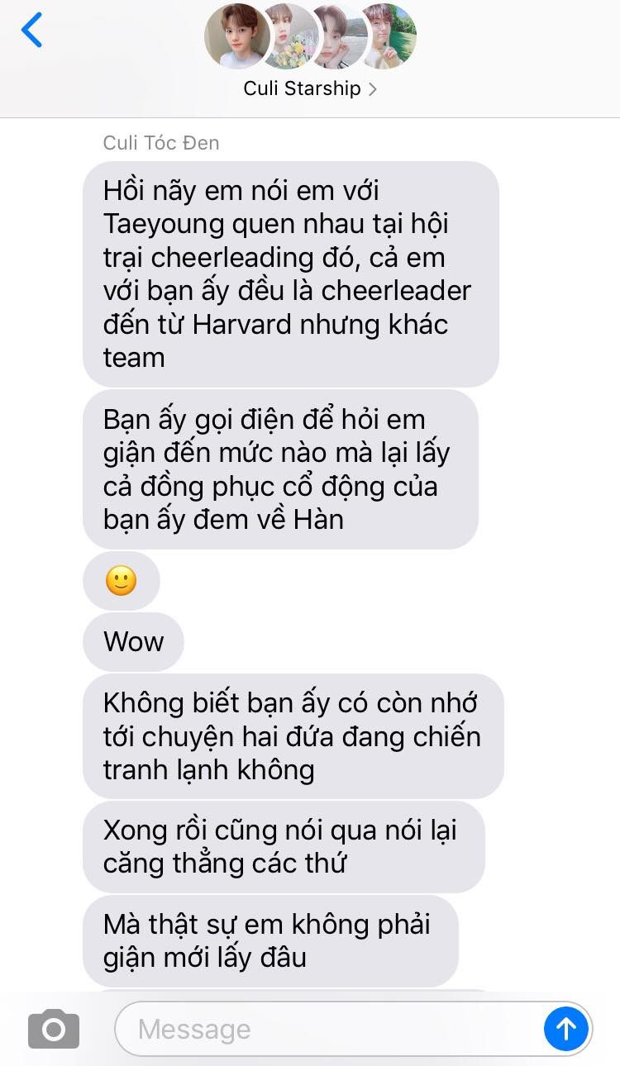This screenshot has width=620, height=1066.
Task: Expand Culi Starship group details chevron
Action: point(373,89)
